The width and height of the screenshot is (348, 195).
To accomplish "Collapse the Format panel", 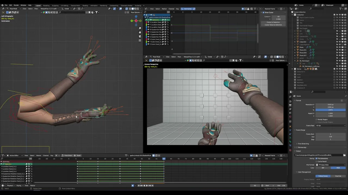I will pyautogui.click(x=295, y=100).
